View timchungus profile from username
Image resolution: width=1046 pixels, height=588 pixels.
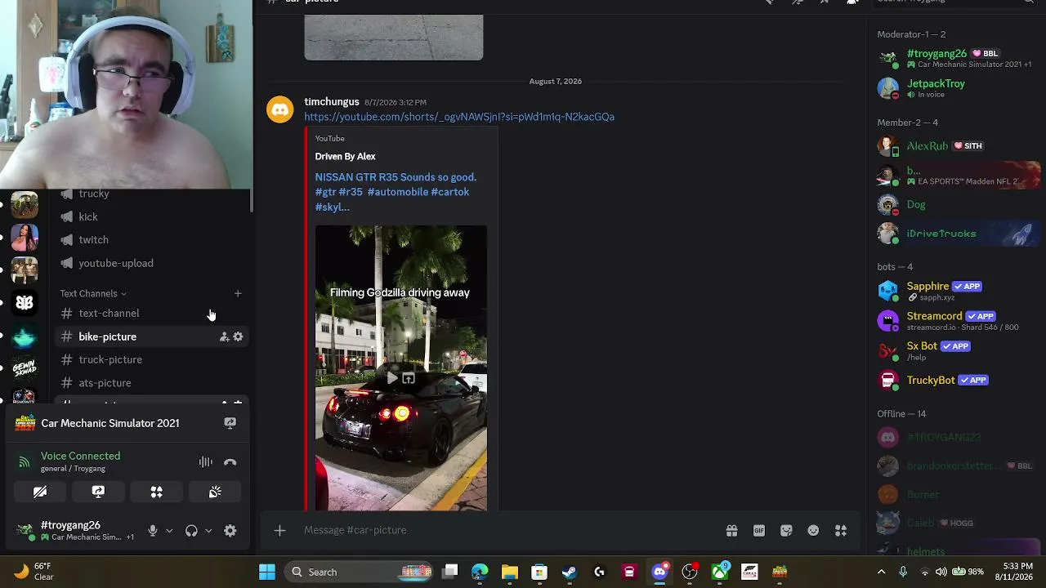click(332, 101)
